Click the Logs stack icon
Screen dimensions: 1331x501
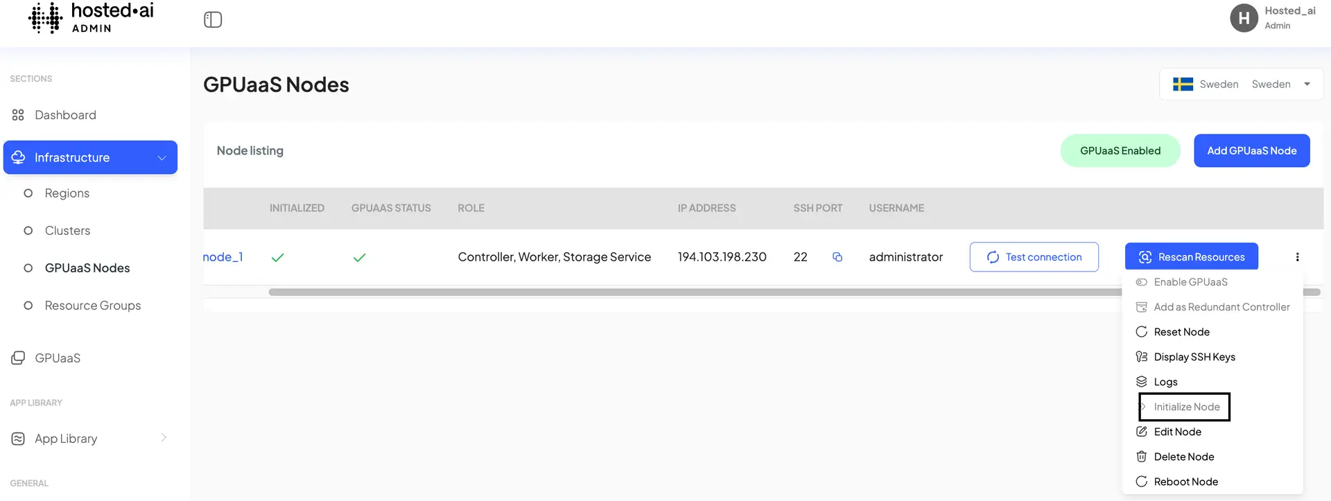pyautogui.click(x=1141, y=382)
